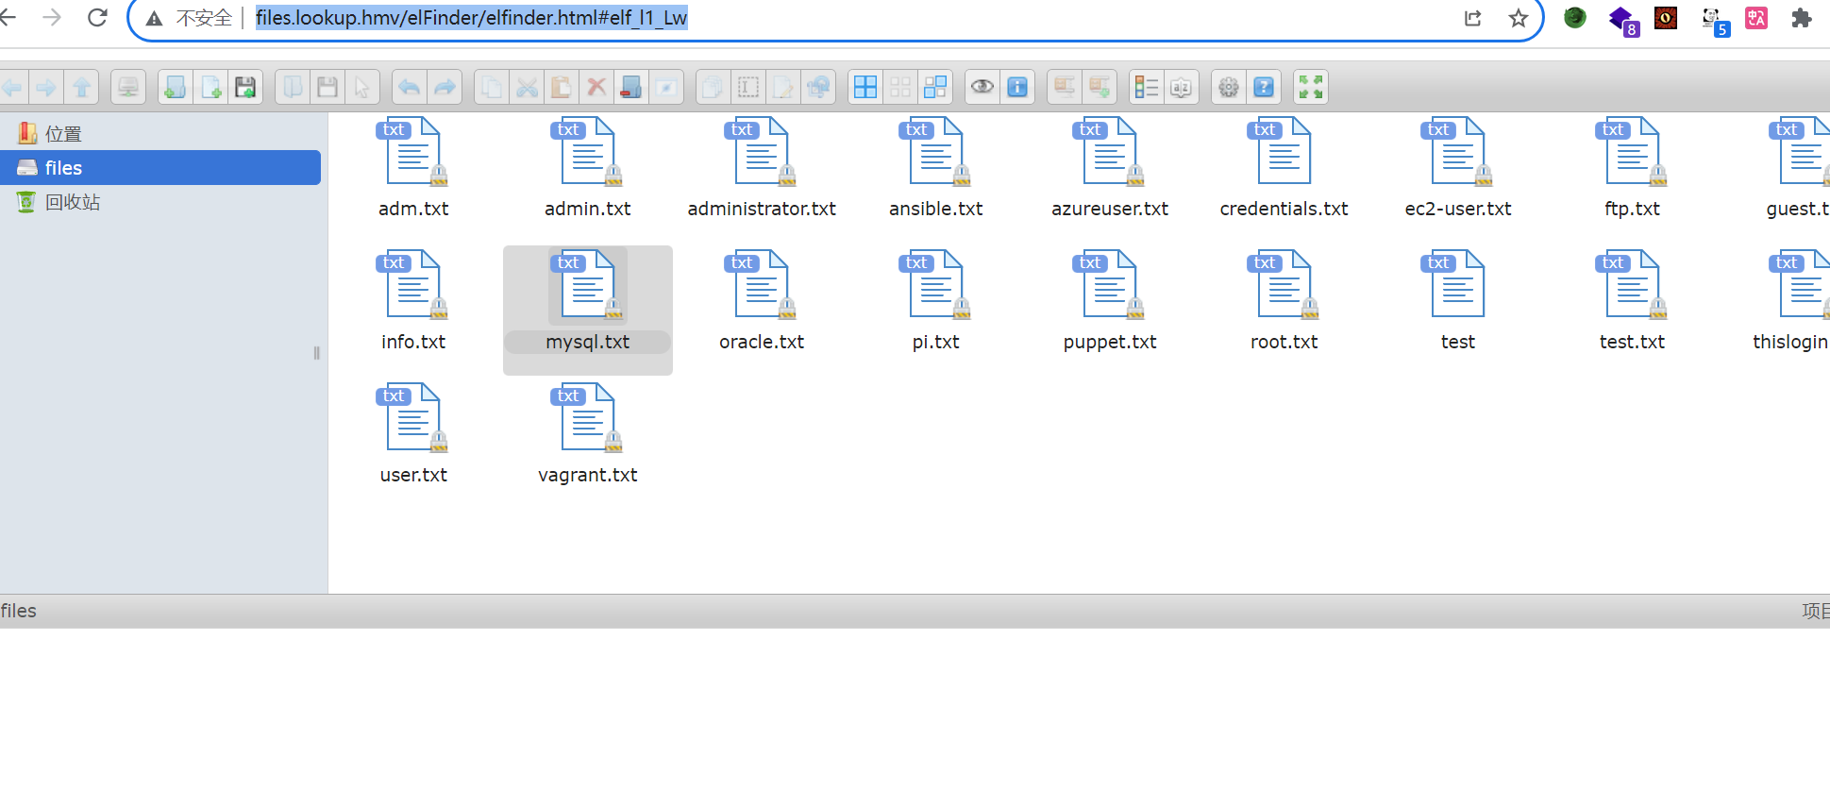Select the adm.txt file

[x=413, y=168]
